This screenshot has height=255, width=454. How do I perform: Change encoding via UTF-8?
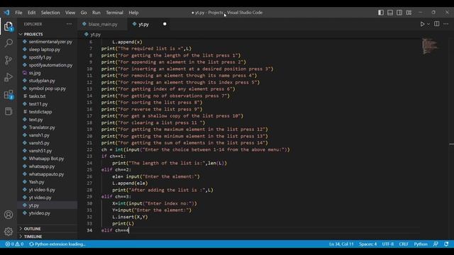388,244
